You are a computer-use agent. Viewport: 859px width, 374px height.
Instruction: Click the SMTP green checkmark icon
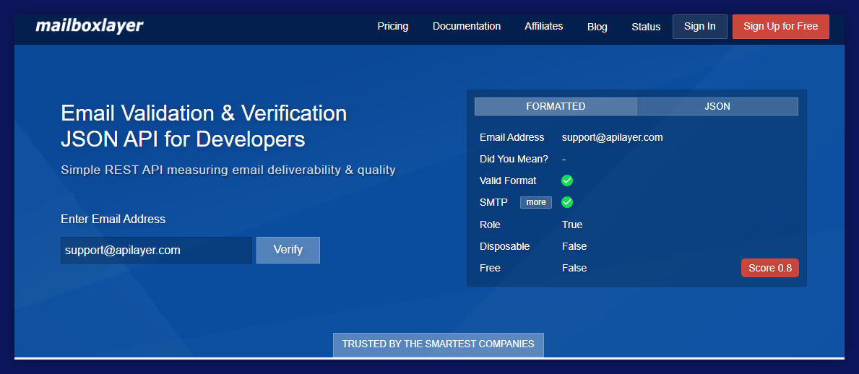pos(567,203)
